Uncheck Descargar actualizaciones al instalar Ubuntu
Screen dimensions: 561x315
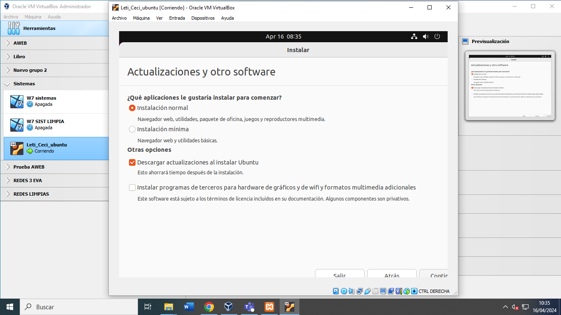tap(132, 162)
